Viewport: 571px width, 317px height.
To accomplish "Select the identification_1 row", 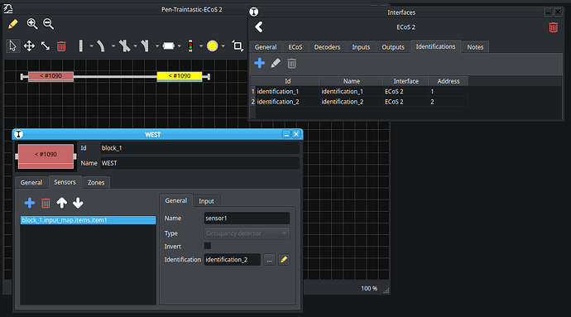I will tap(359, 91).
